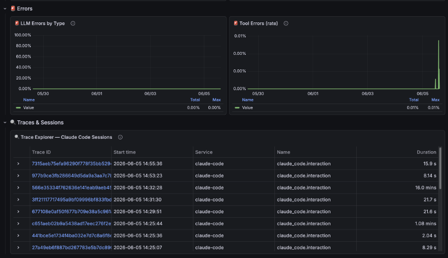Select start time 2026-06-05 14:53:23
448x258 pixels.
[138, 176]
